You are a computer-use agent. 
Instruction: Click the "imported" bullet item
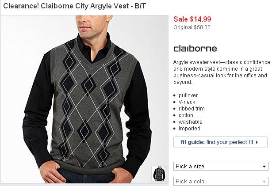click(x=189, y=129)
